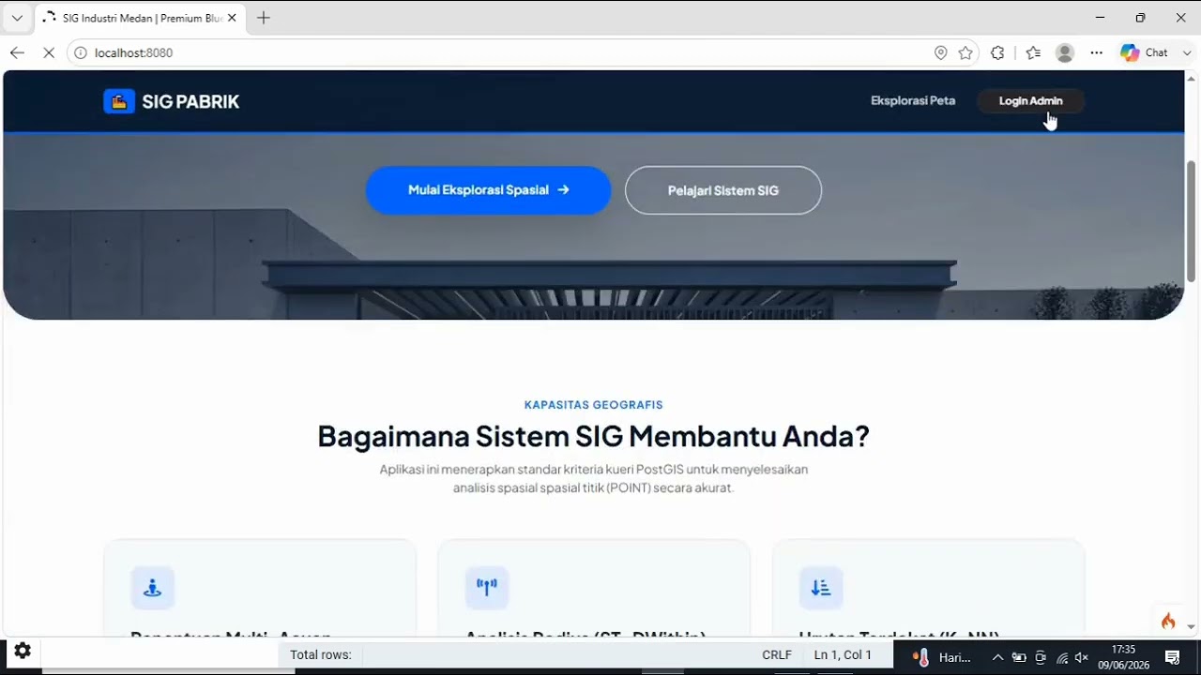Close the SIG Industri Medan tab
1201x675 pixels.
pyautogui.click(x=232, y=18)
